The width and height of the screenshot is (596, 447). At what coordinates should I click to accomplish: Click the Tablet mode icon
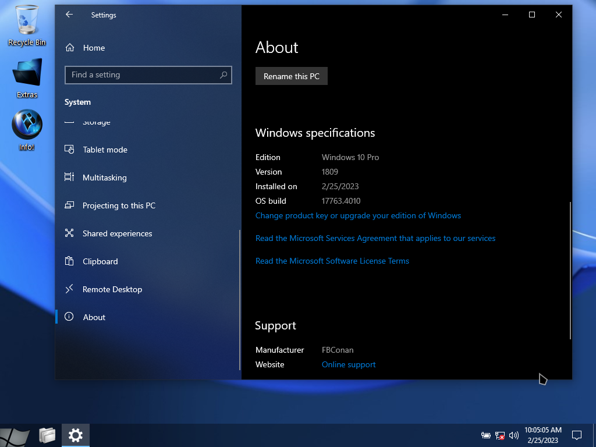point(69,150)
